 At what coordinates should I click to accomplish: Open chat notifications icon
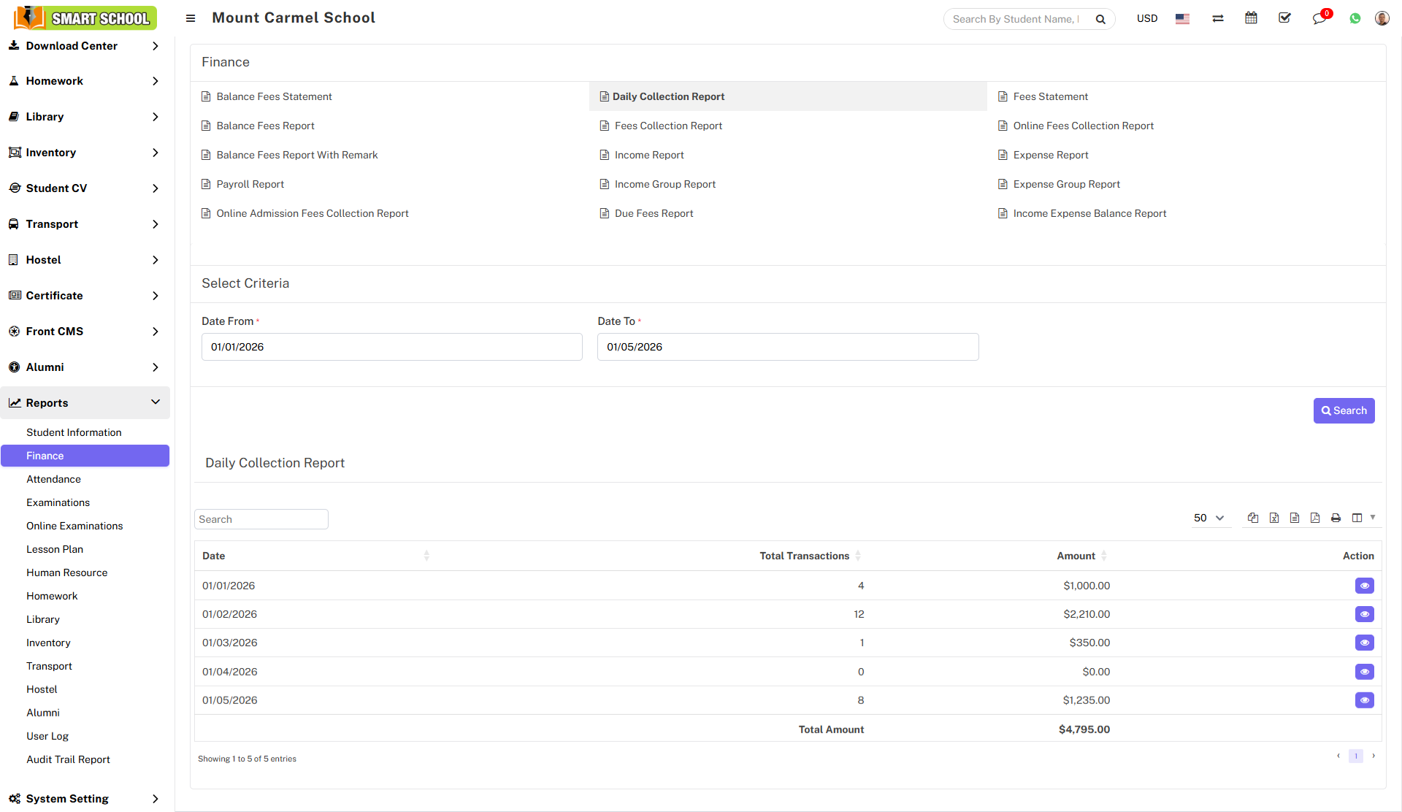[x=1319, y=18]
